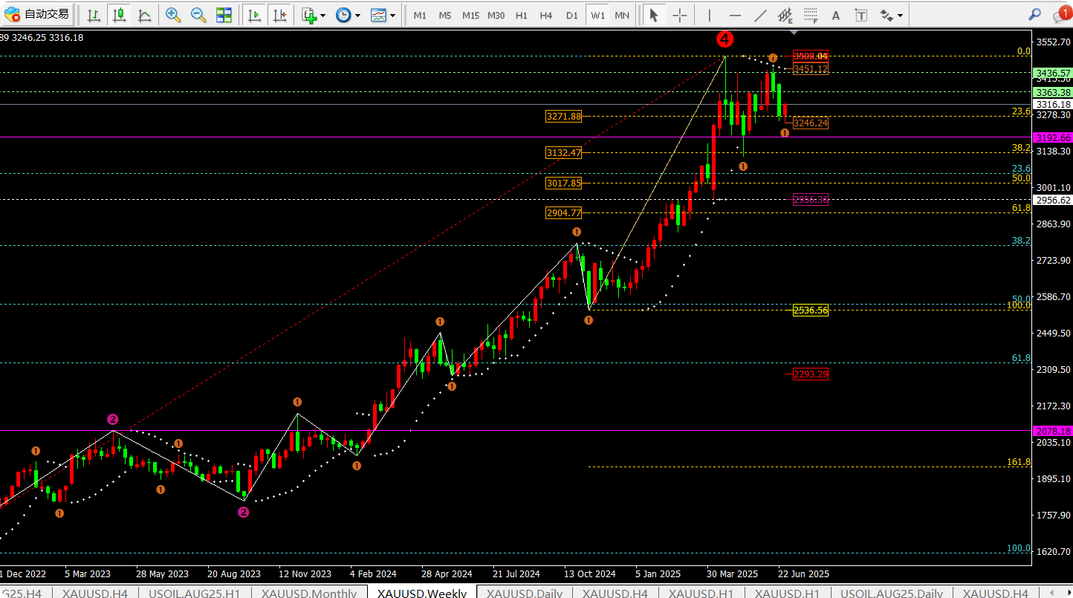Click the 3246.24 price label
The height and width of the screenshot is (598, 1073).
point(811,123)
